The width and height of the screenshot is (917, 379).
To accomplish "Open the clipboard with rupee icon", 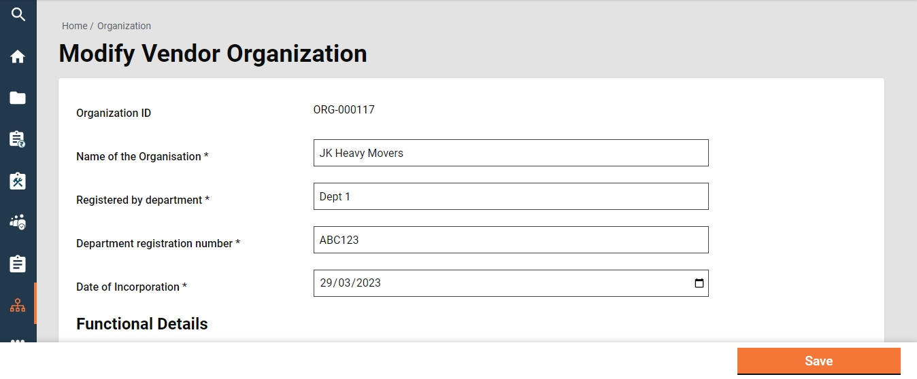I will [18, 139].
